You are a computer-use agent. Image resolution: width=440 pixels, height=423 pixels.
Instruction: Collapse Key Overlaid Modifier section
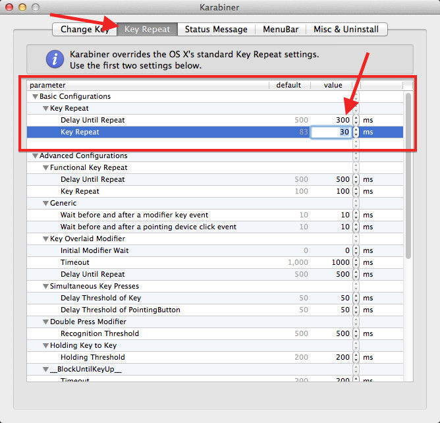tap(45, 239)
